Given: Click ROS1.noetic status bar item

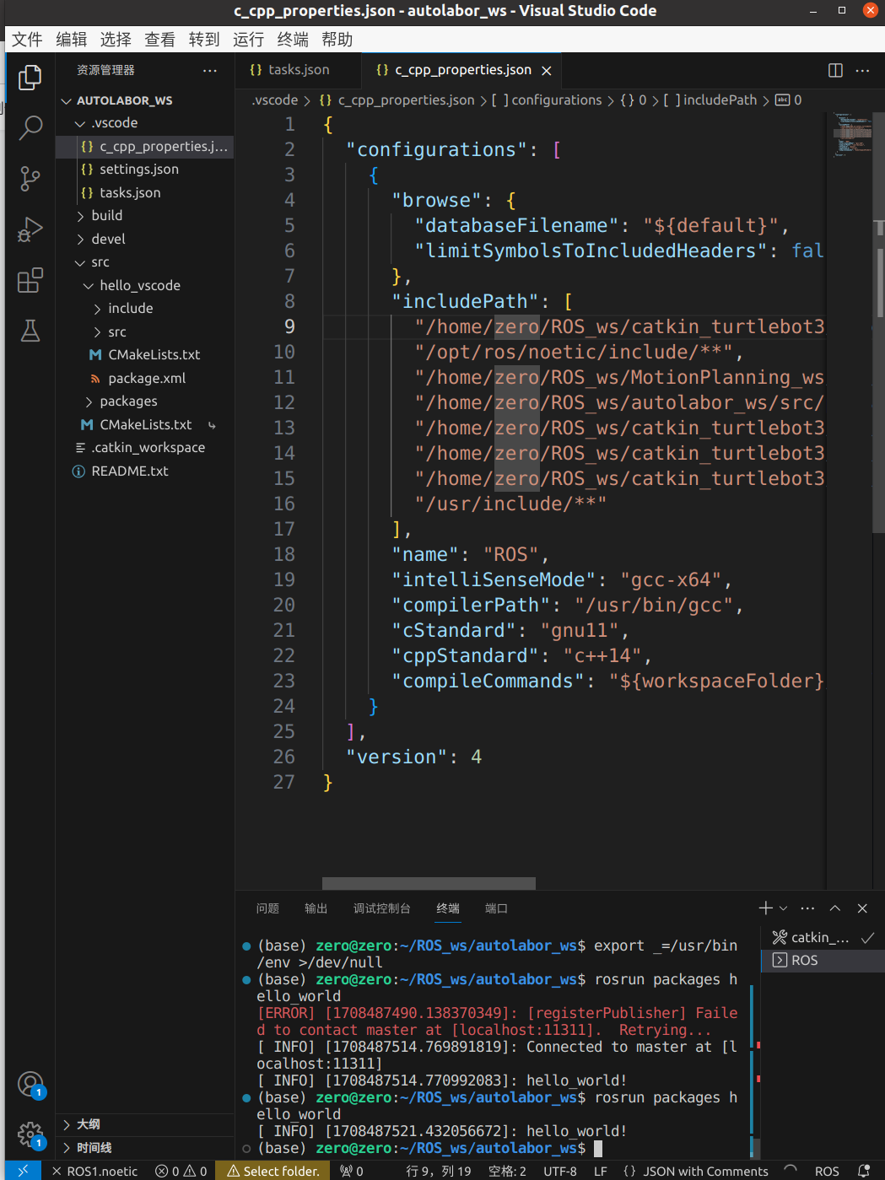Looking at the screenshot, I should pos(94,1171).
